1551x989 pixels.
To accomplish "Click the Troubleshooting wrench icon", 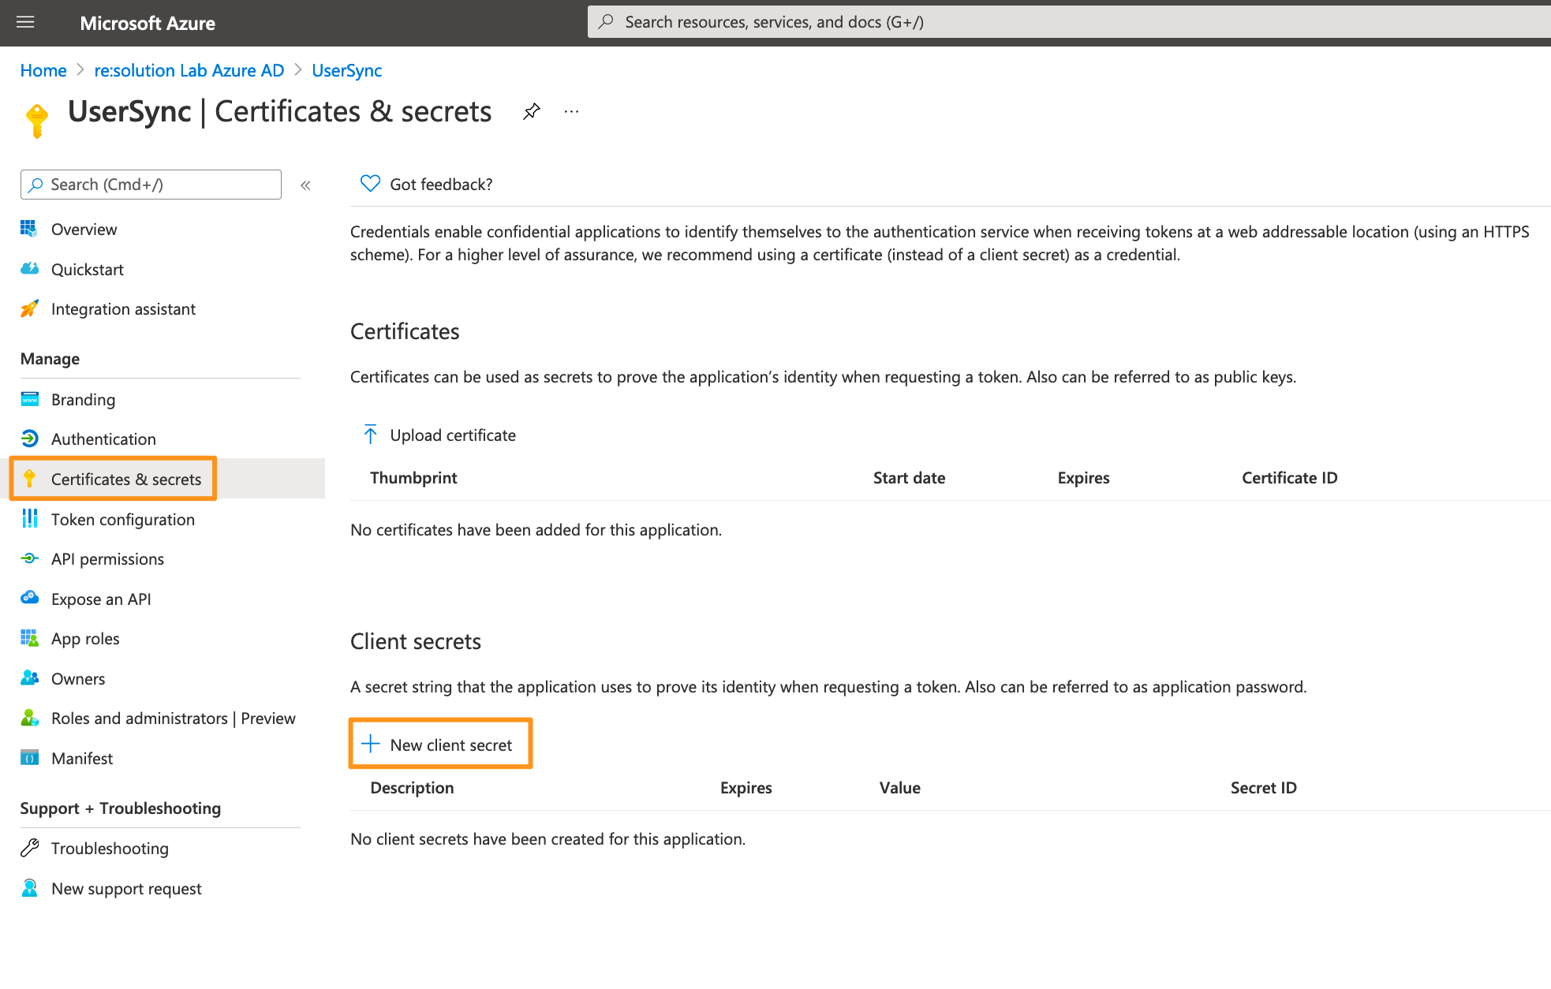I will [x=30, y=848].
